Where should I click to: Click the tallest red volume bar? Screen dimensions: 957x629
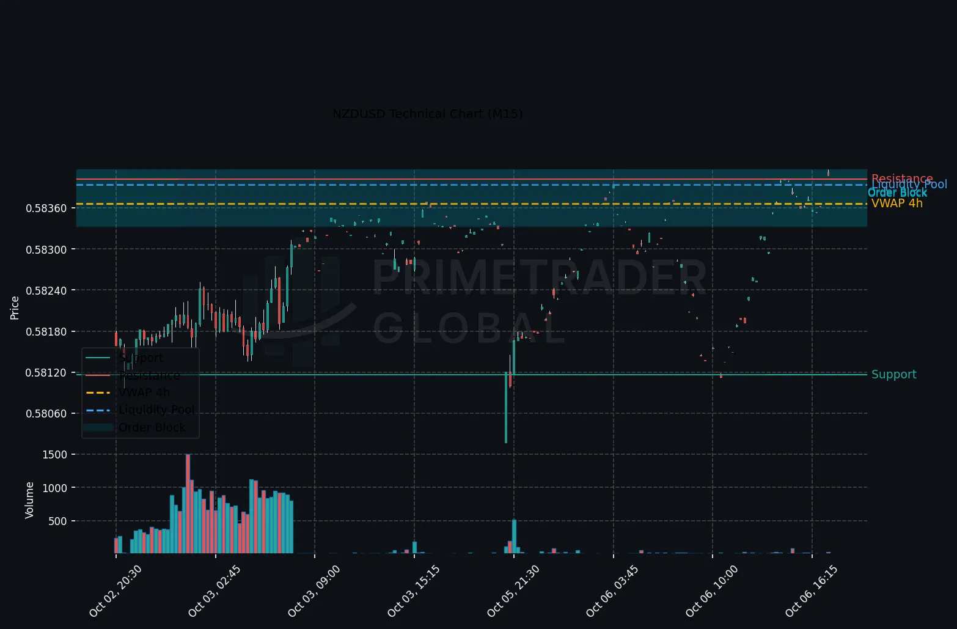(188, 504)
